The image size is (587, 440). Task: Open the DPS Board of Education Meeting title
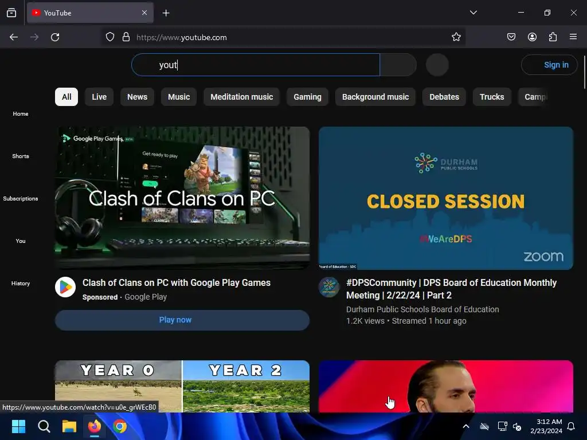(x=451, y=289)
